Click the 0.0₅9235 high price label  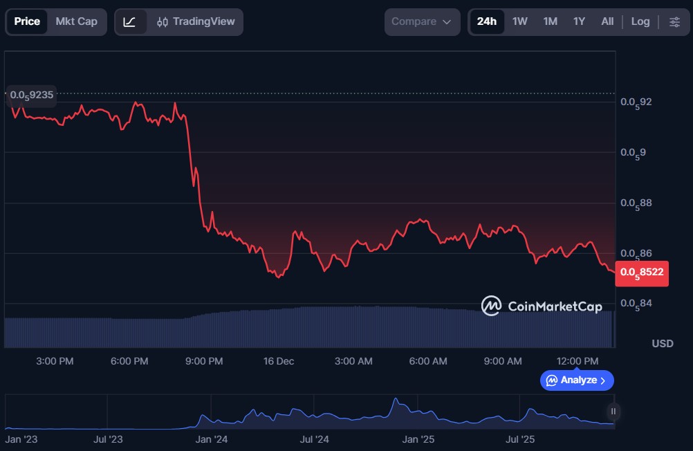[x=31, y=94]
